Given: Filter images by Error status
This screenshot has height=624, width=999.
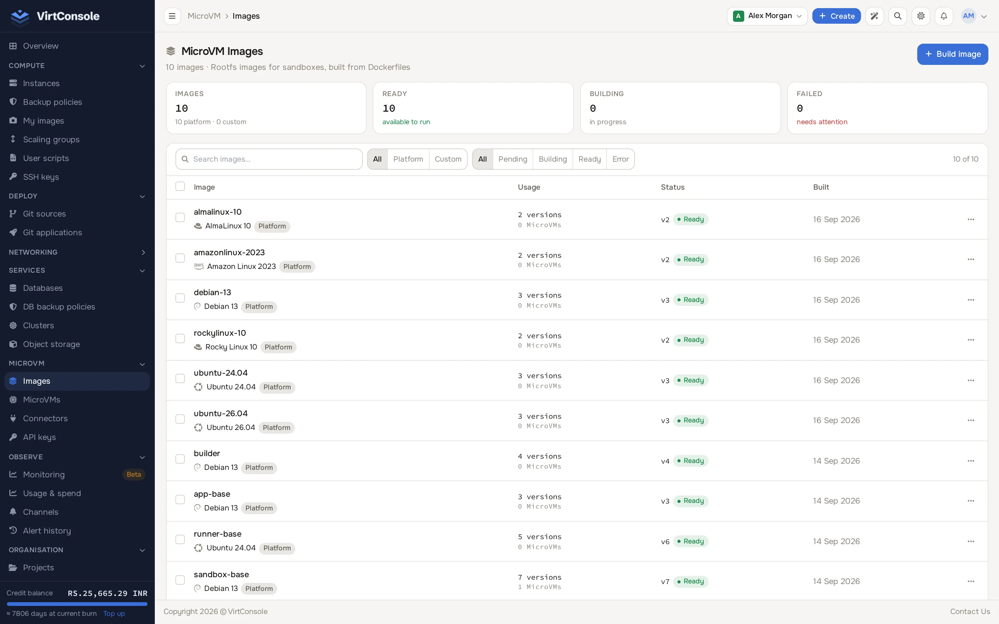Looking at the screenshot, I should coord(620,159).
